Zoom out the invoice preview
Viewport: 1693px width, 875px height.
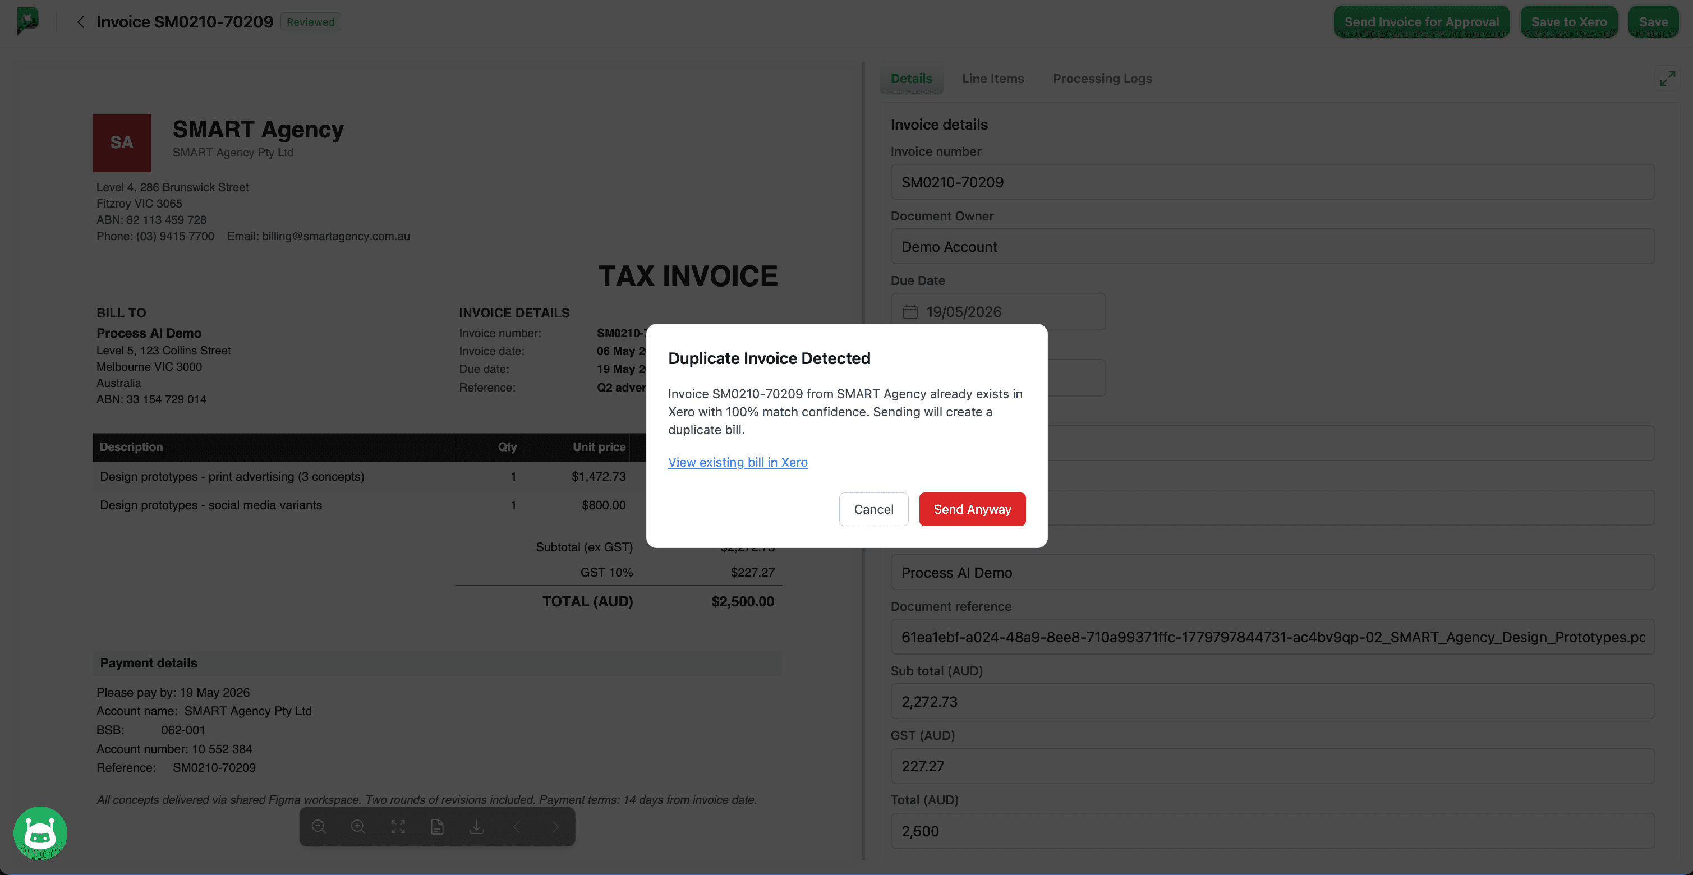pyautogui.click(x=319, y=826)
